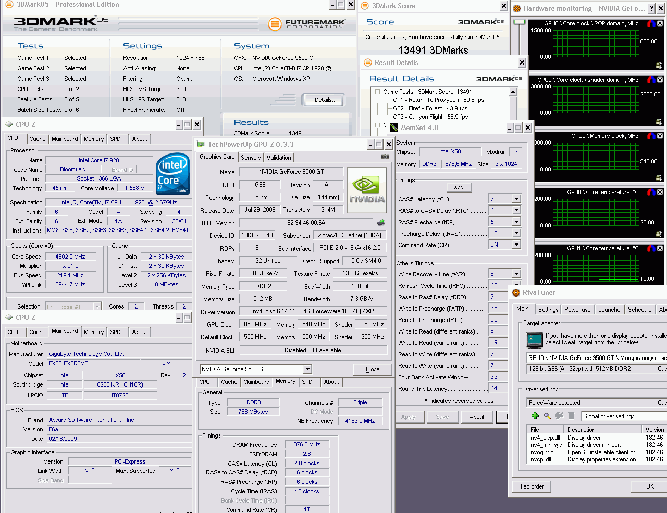Close the shader domain clock graph

click(660, 80)
